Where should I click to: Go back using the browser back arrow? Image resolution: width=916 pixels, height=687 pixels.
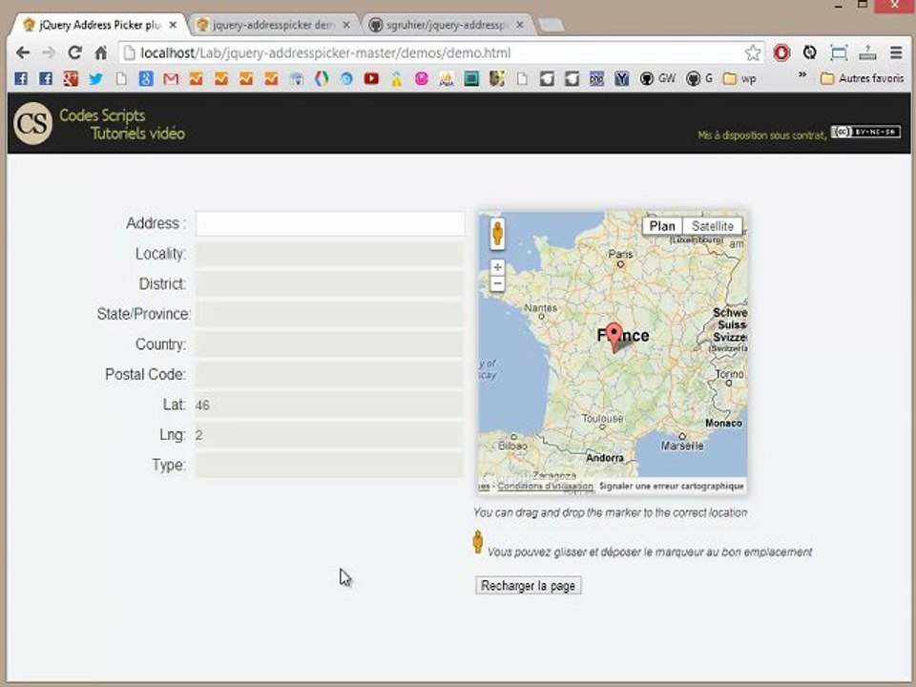[x=23, y=52]
